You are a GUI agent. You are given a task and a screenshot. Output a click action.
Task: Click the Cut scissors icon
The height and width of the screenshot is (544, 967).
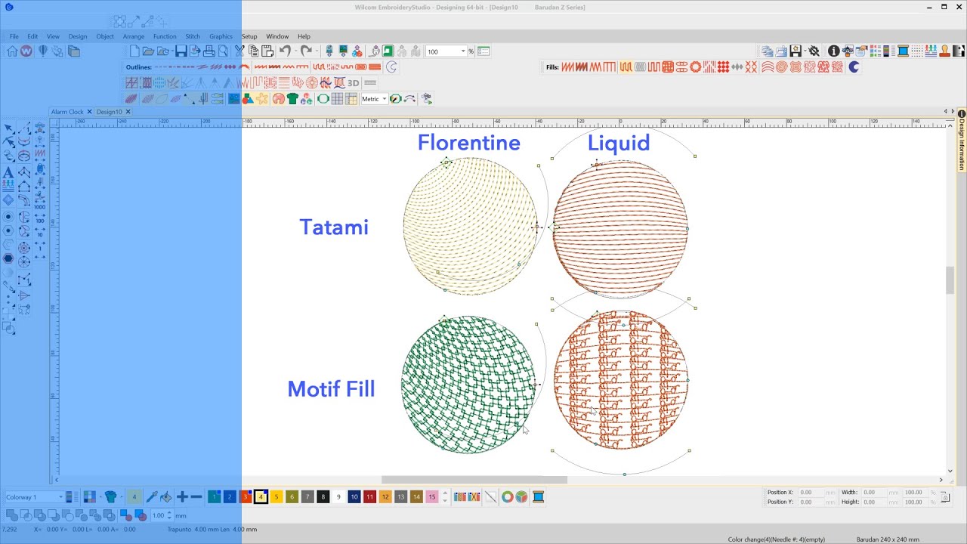click(239, 51)
